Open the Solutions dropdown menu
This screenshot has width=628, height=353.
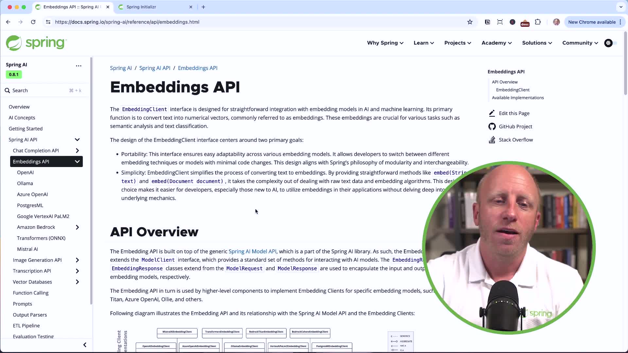pyautogui.click(x=537, y=43)
